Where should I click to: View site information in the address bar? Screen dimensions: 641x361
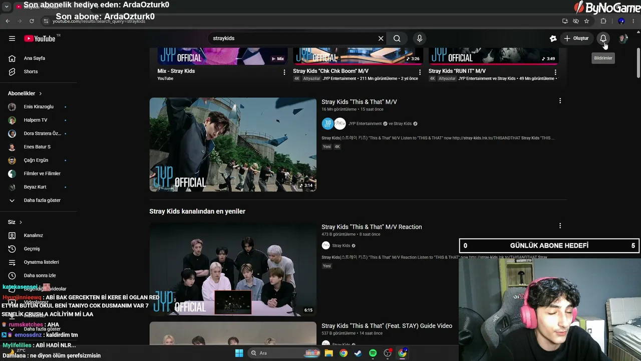[x=46, y=21]
